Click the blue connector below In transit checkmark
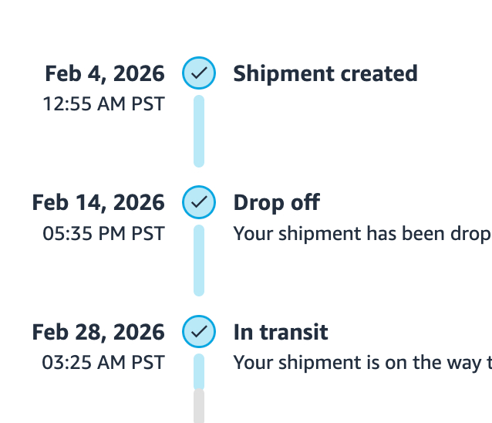The height and width of the screenshot is (423, 492). click(199, 371)
